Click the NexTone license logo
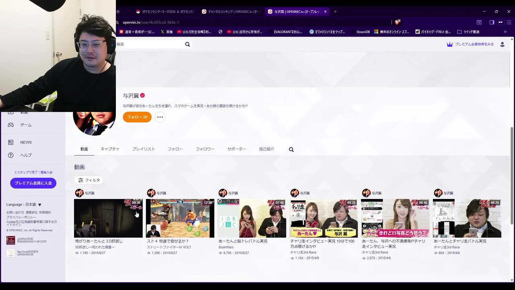This screenshot has width=515, height=290. (x=10, y=253)
